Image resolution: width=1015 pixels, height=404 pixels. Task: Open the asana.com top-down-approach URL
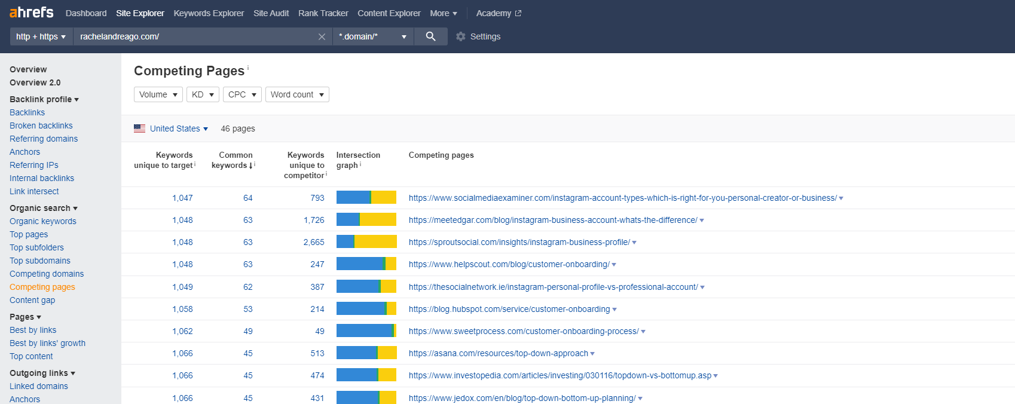click(499, 353)
